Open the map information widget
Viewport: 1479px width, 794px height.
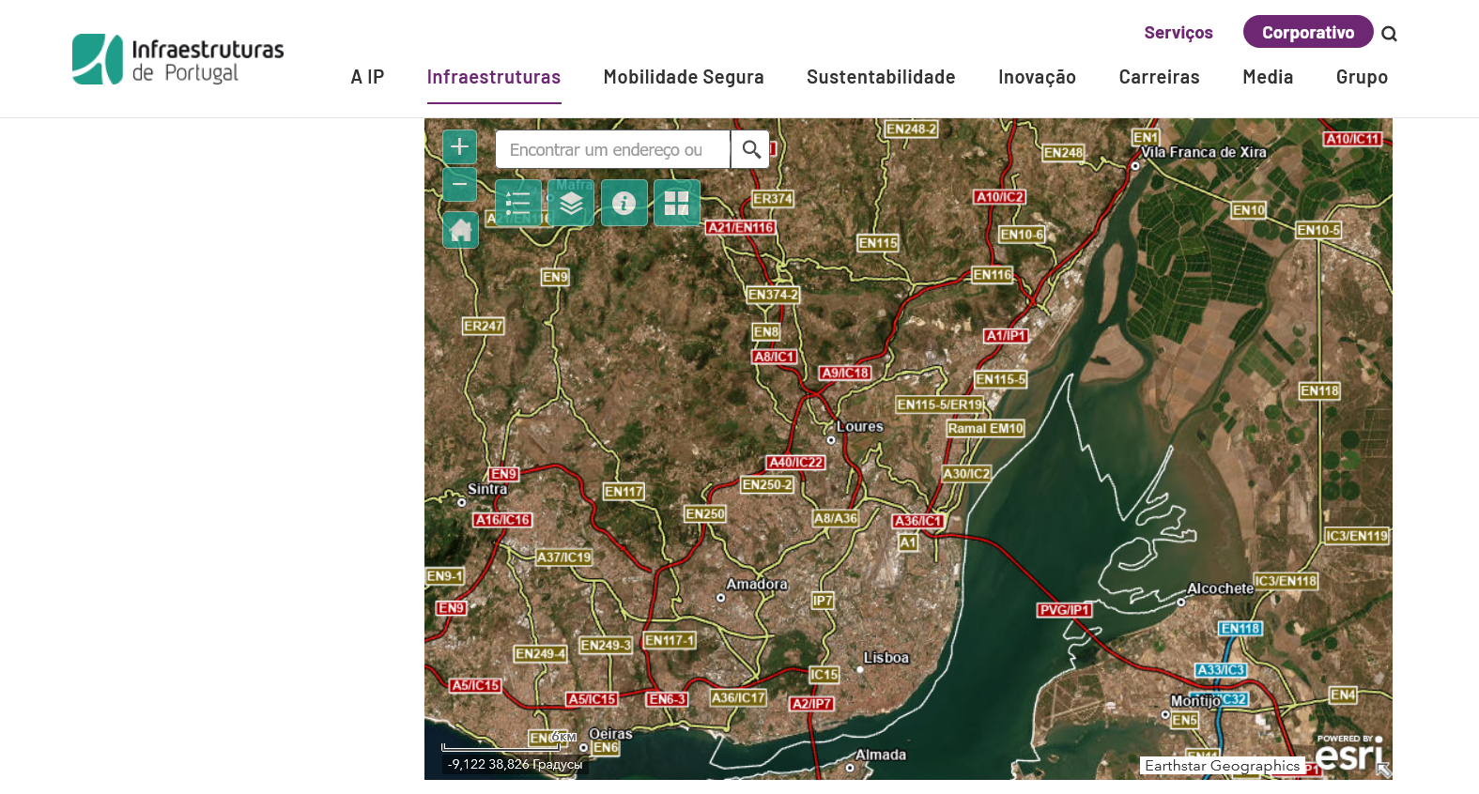[624, 203]
